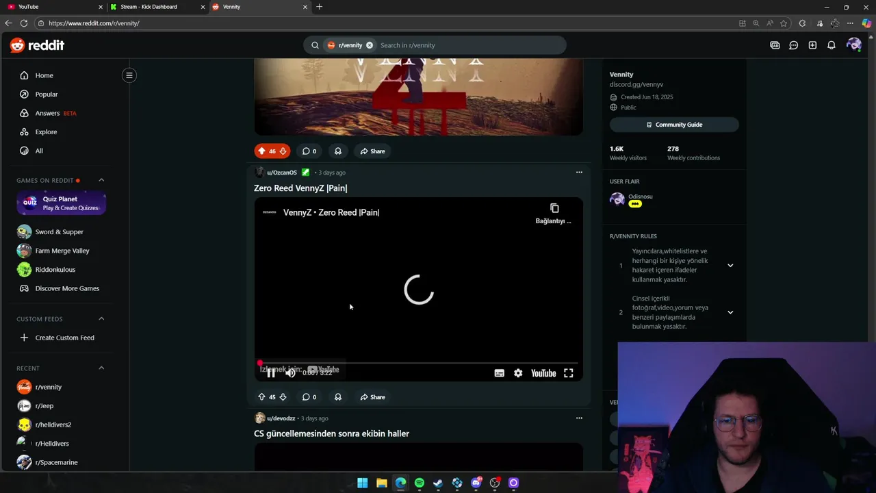Image resolution: width=876 pixels, height=493 pixels.
Task: Open Steam from the taskbar
Action: point(438,483)
